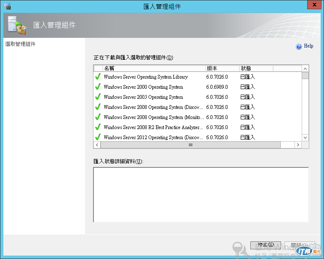Click the import management pack header icon

point(17,25)
